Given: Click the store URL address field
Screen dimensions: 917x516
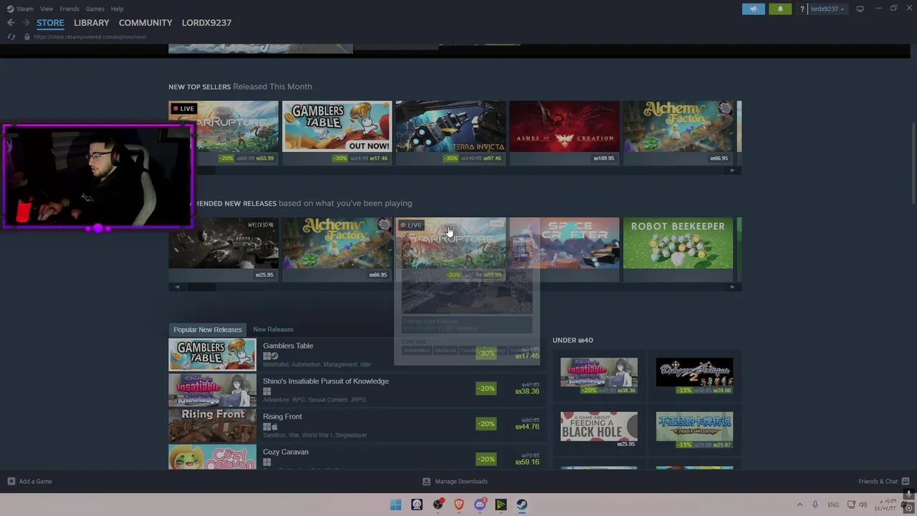Looking at the screenshot, I should (x=90, y=37).
